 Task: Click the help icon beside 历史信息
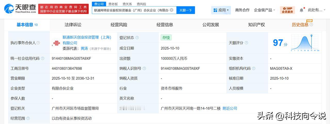(x=311, y=25)
